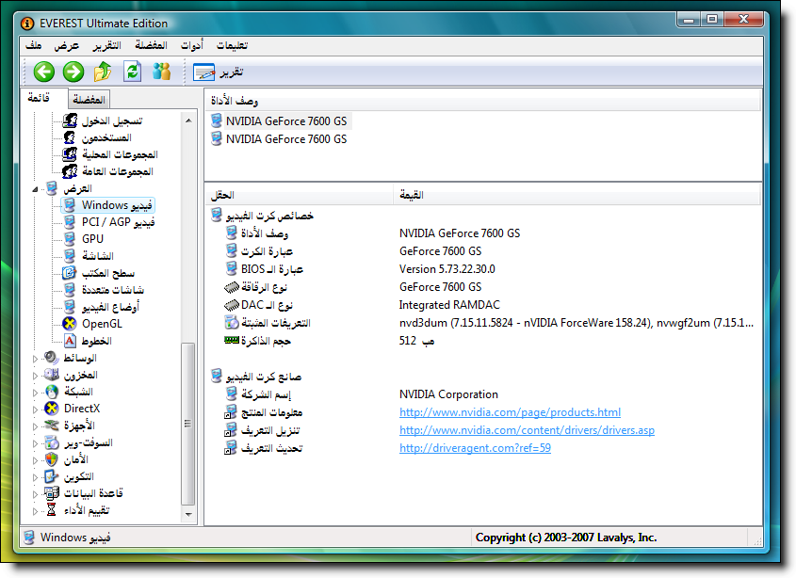Go up one level with the folder arrow icon
Screen dimensions: 796x578
tap(103, 72)
